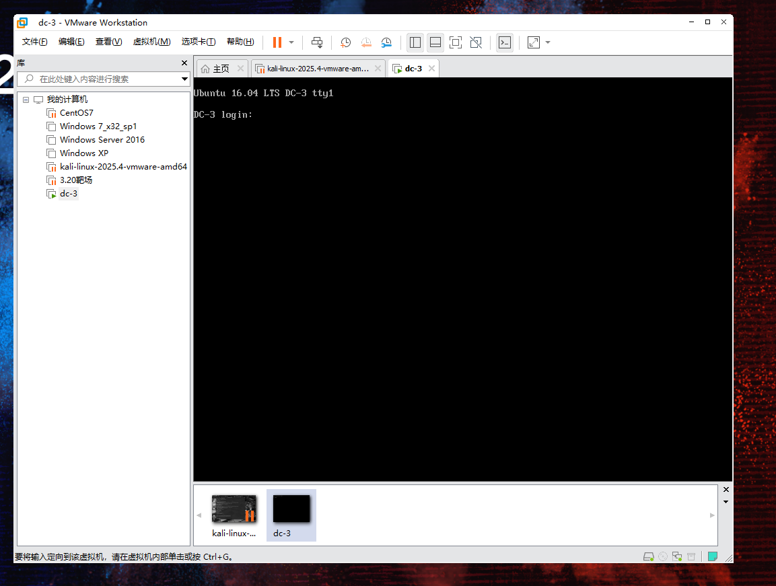Select CentOS7 in the library tree

(77, 113)
